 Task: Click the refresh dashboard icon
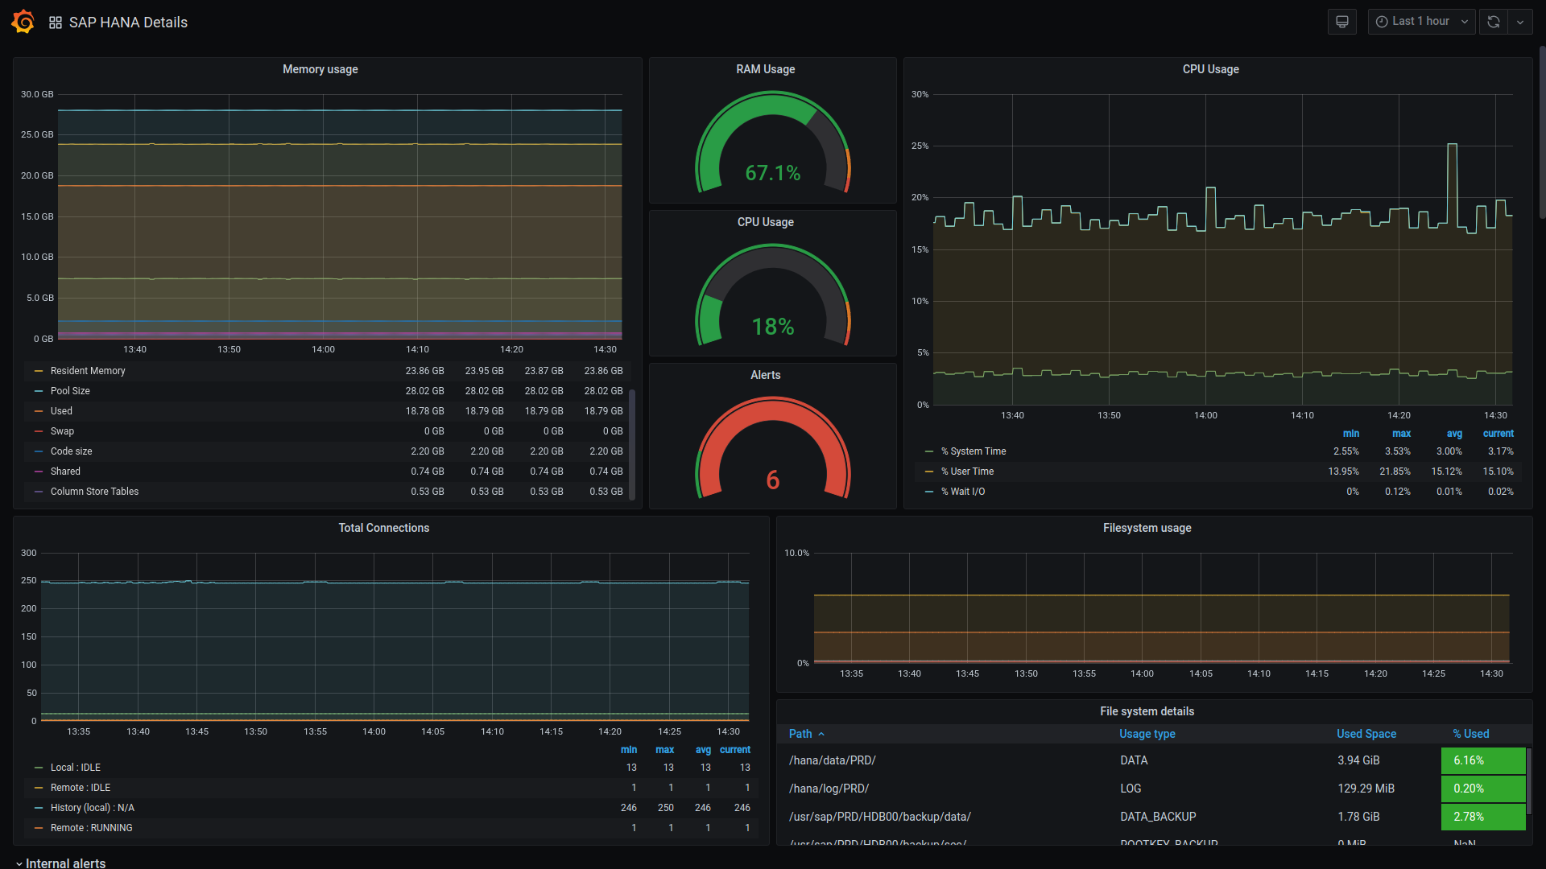(1493, 22)
